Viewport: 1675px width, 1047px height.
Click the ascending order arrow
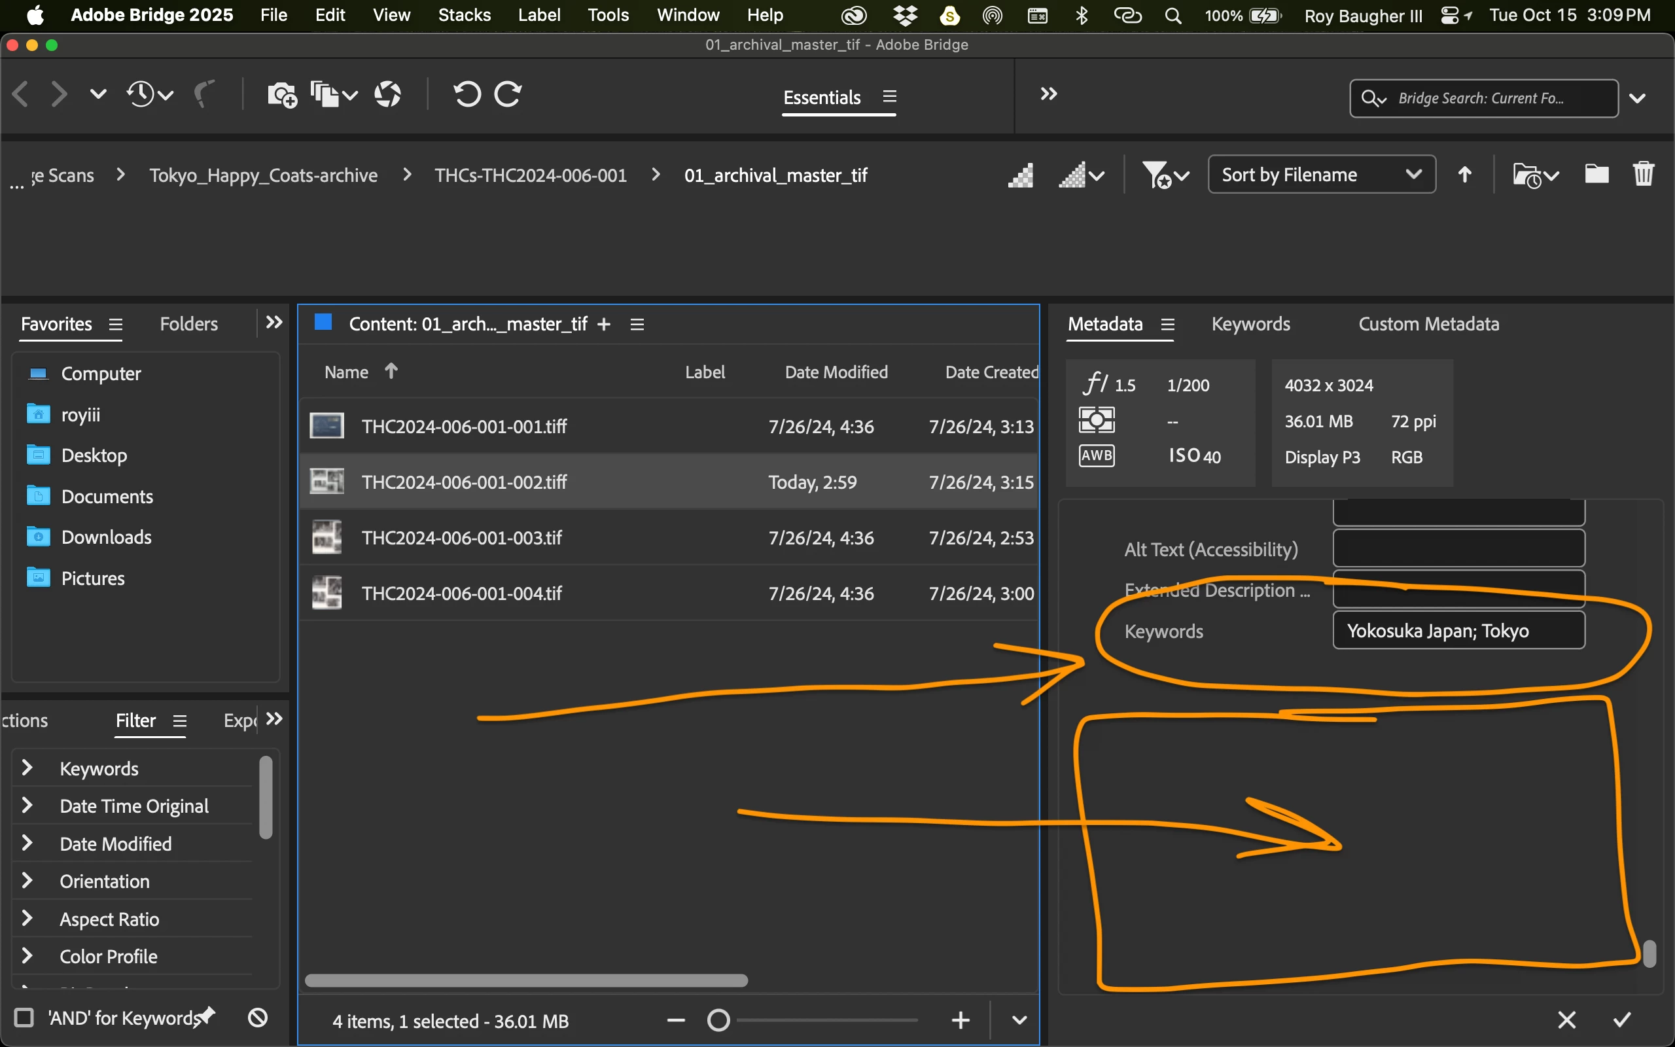click(x=1464, y=175)
